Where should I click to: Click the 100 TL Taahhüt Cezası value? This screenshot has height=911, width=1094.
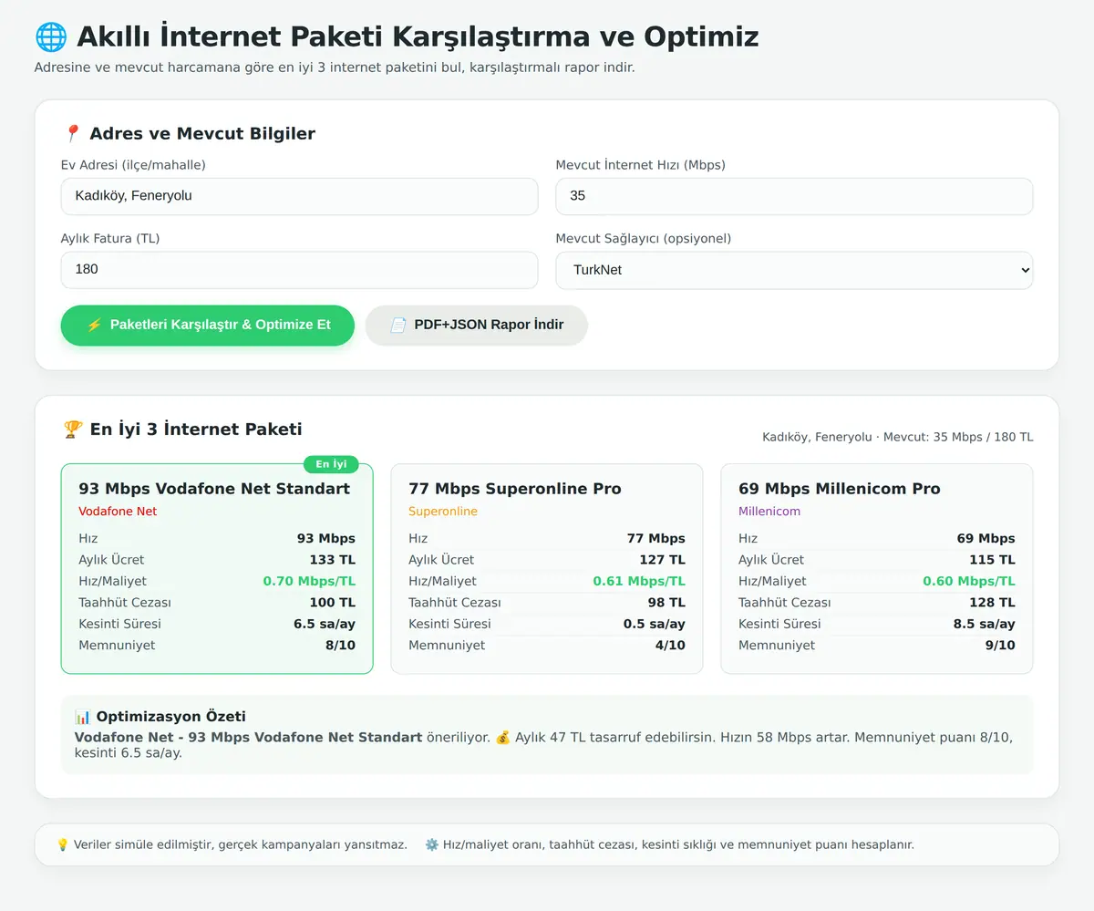point(333,603)
